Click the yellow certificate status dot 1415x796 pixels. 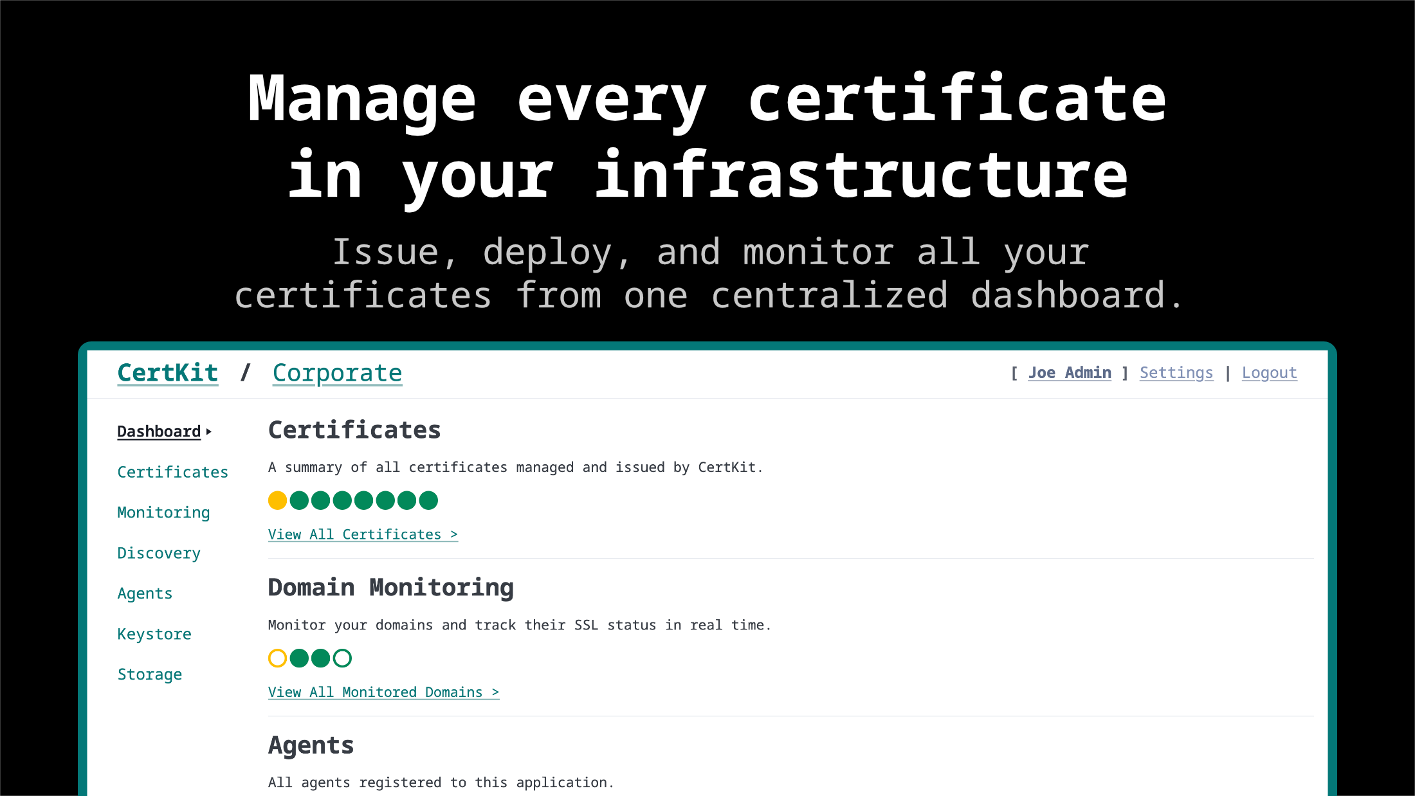point(277,500)
